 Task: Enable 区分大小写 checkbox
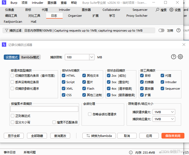(x=12, y=122)
